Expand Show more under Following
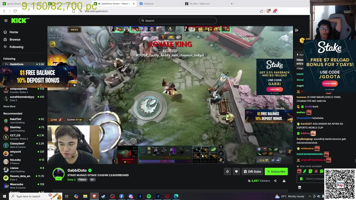Viewport: 356px width, 200px height. tap(9, 106)
